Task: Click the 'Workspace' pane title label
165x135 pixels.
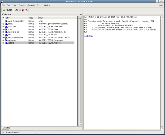Action: point(6,14)
